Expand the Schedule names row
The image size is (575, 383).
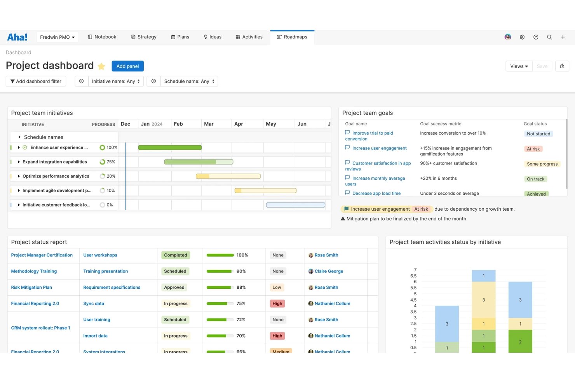tap(19, 137)
